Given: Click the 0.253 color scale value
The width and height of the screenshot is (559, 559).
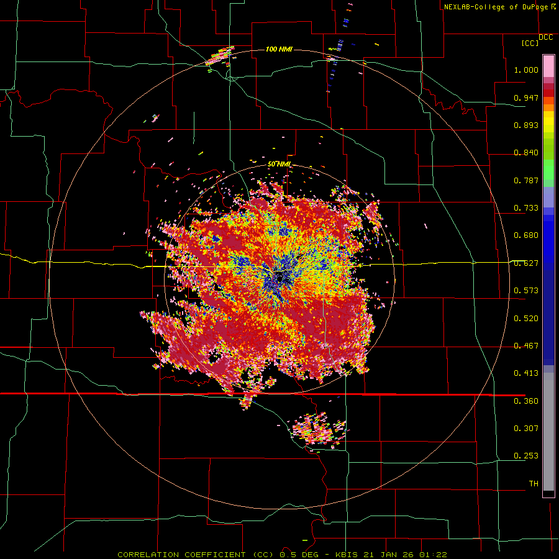Looking at the screenshot, I should pos(526,456).
